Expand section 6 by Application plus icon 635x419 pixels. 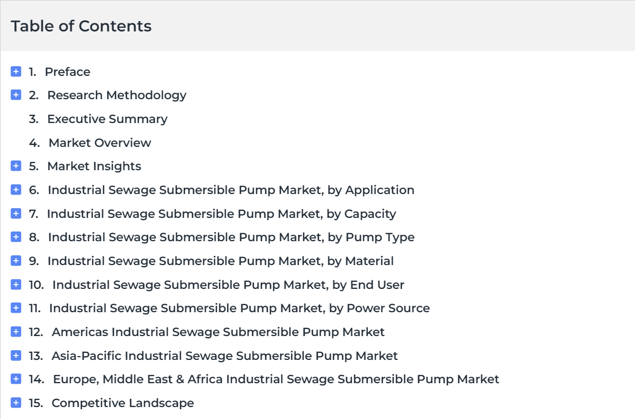[x=16, y=190]
